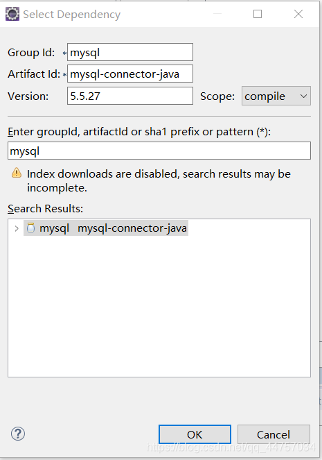Screen dimensions: 322x460
Task: Click the search pattern field containing mysql
Action: [x=159, y=151]
